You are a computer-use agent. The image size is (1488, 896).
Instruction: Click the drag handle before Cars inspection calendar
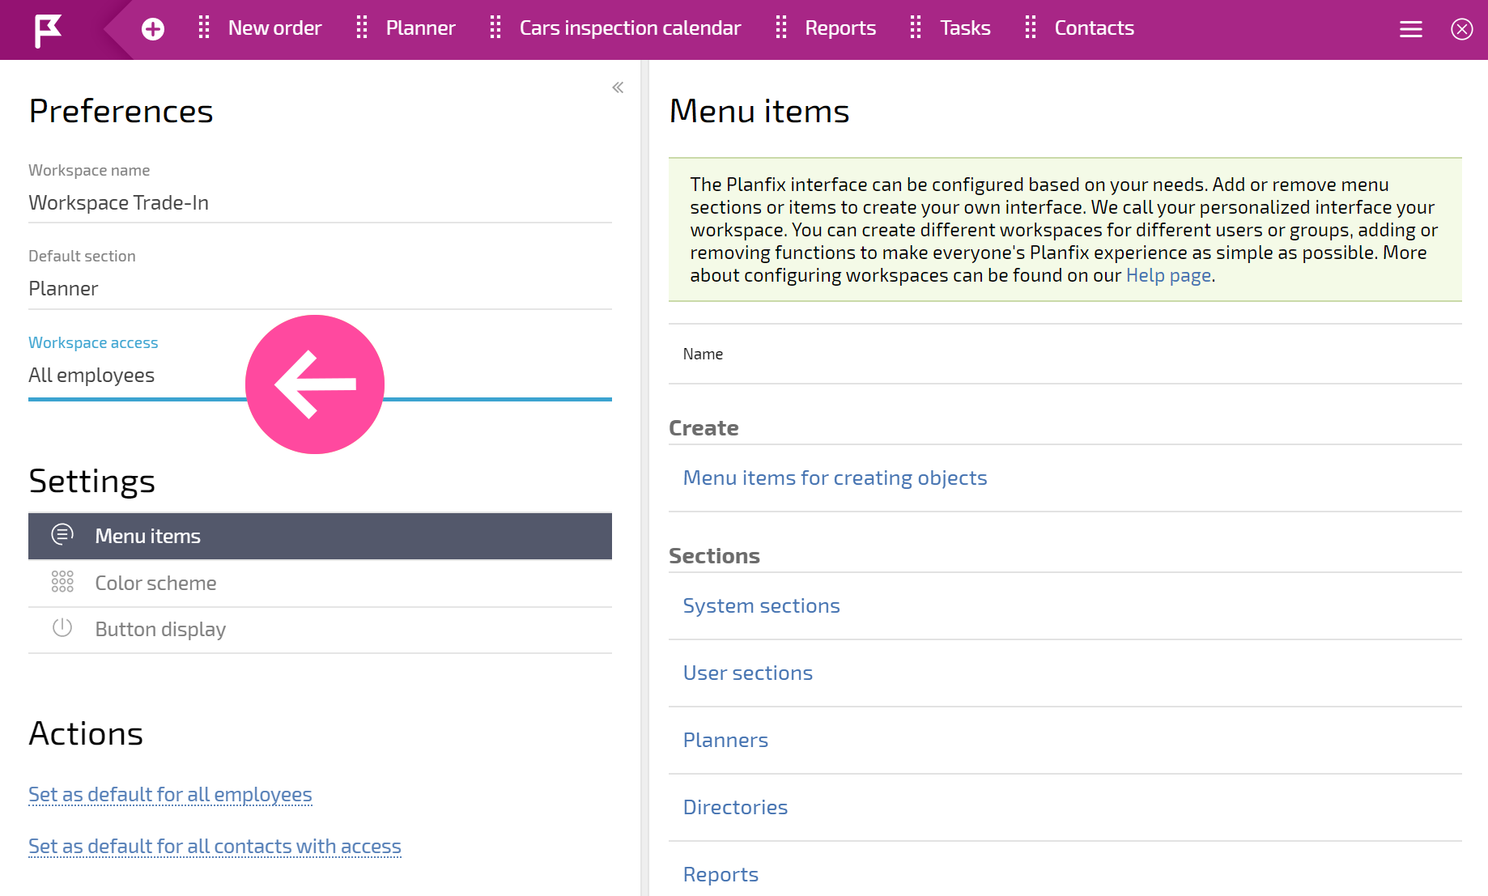coord(495,28)
